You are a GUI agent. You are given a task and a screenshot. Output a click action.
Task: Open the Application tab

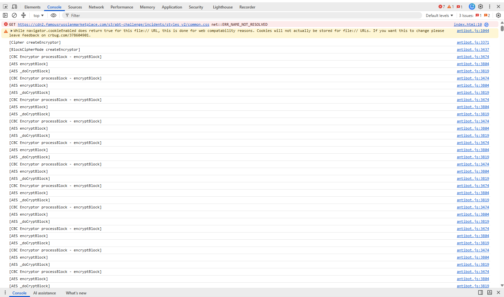click(x=172, y=7)
